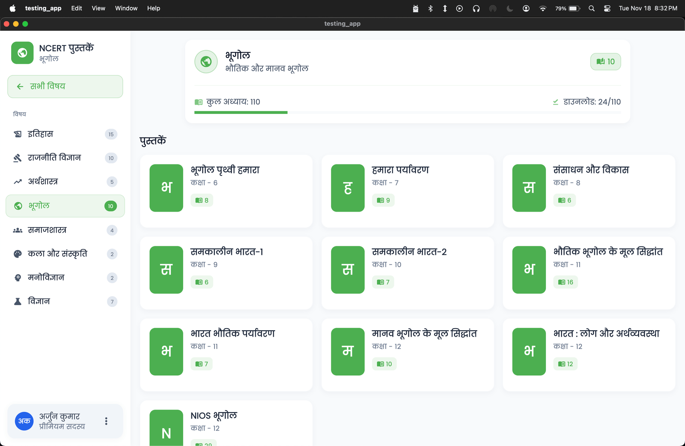Open the View menu
This screenshot has width=685, height=446.
click(98, 8)
